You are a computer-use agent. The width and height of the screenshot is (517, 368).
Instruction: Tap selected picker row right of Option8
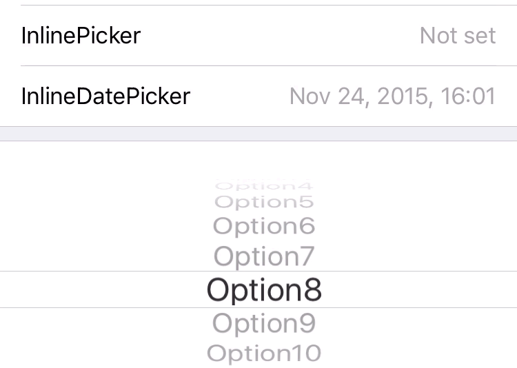(x=420, y=289)
